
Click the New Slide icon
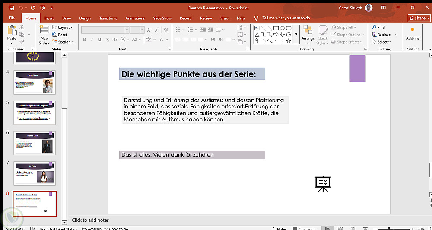(x=44, y=30)
